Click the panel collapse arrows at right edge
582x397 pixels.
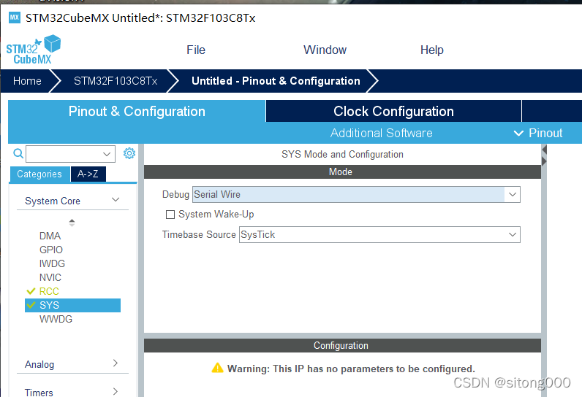(544, 155)
